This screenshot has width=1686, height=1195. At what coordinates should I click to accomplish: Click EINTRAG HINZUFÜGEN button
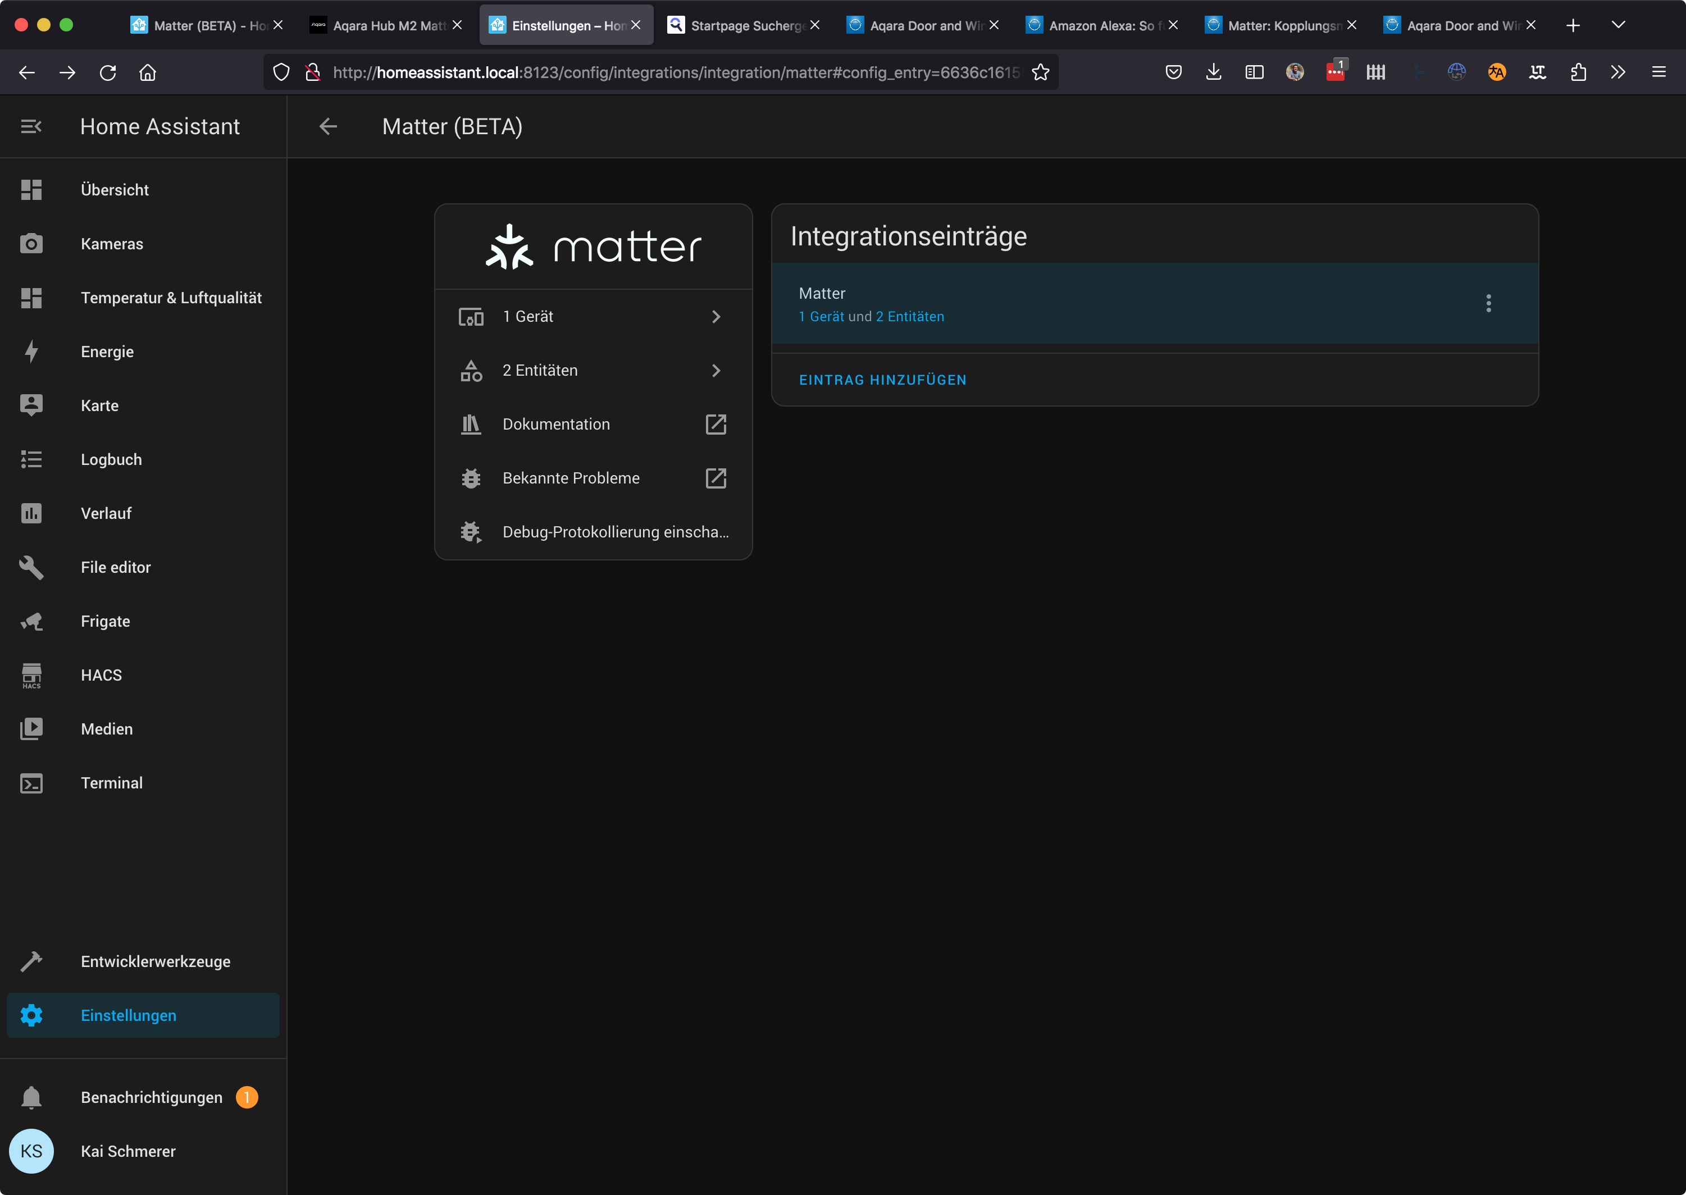882,380
